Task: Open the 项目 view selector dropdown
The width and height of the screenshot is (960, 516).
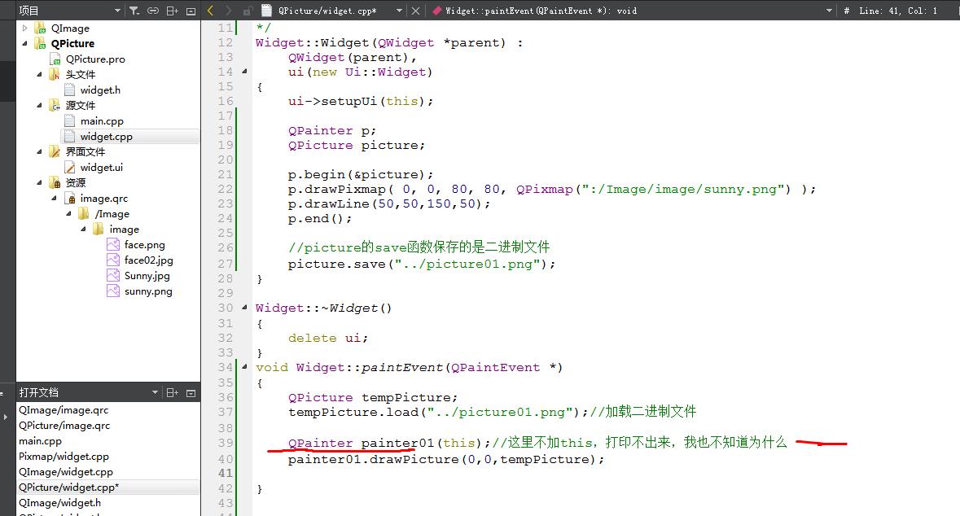Action: [x=117, y=11]
